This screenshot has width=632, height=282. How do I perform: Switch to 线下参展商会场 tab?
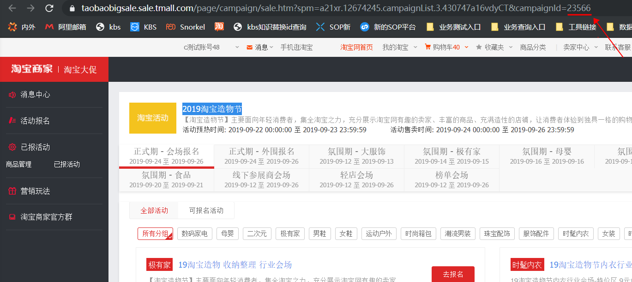coord(262,180)
